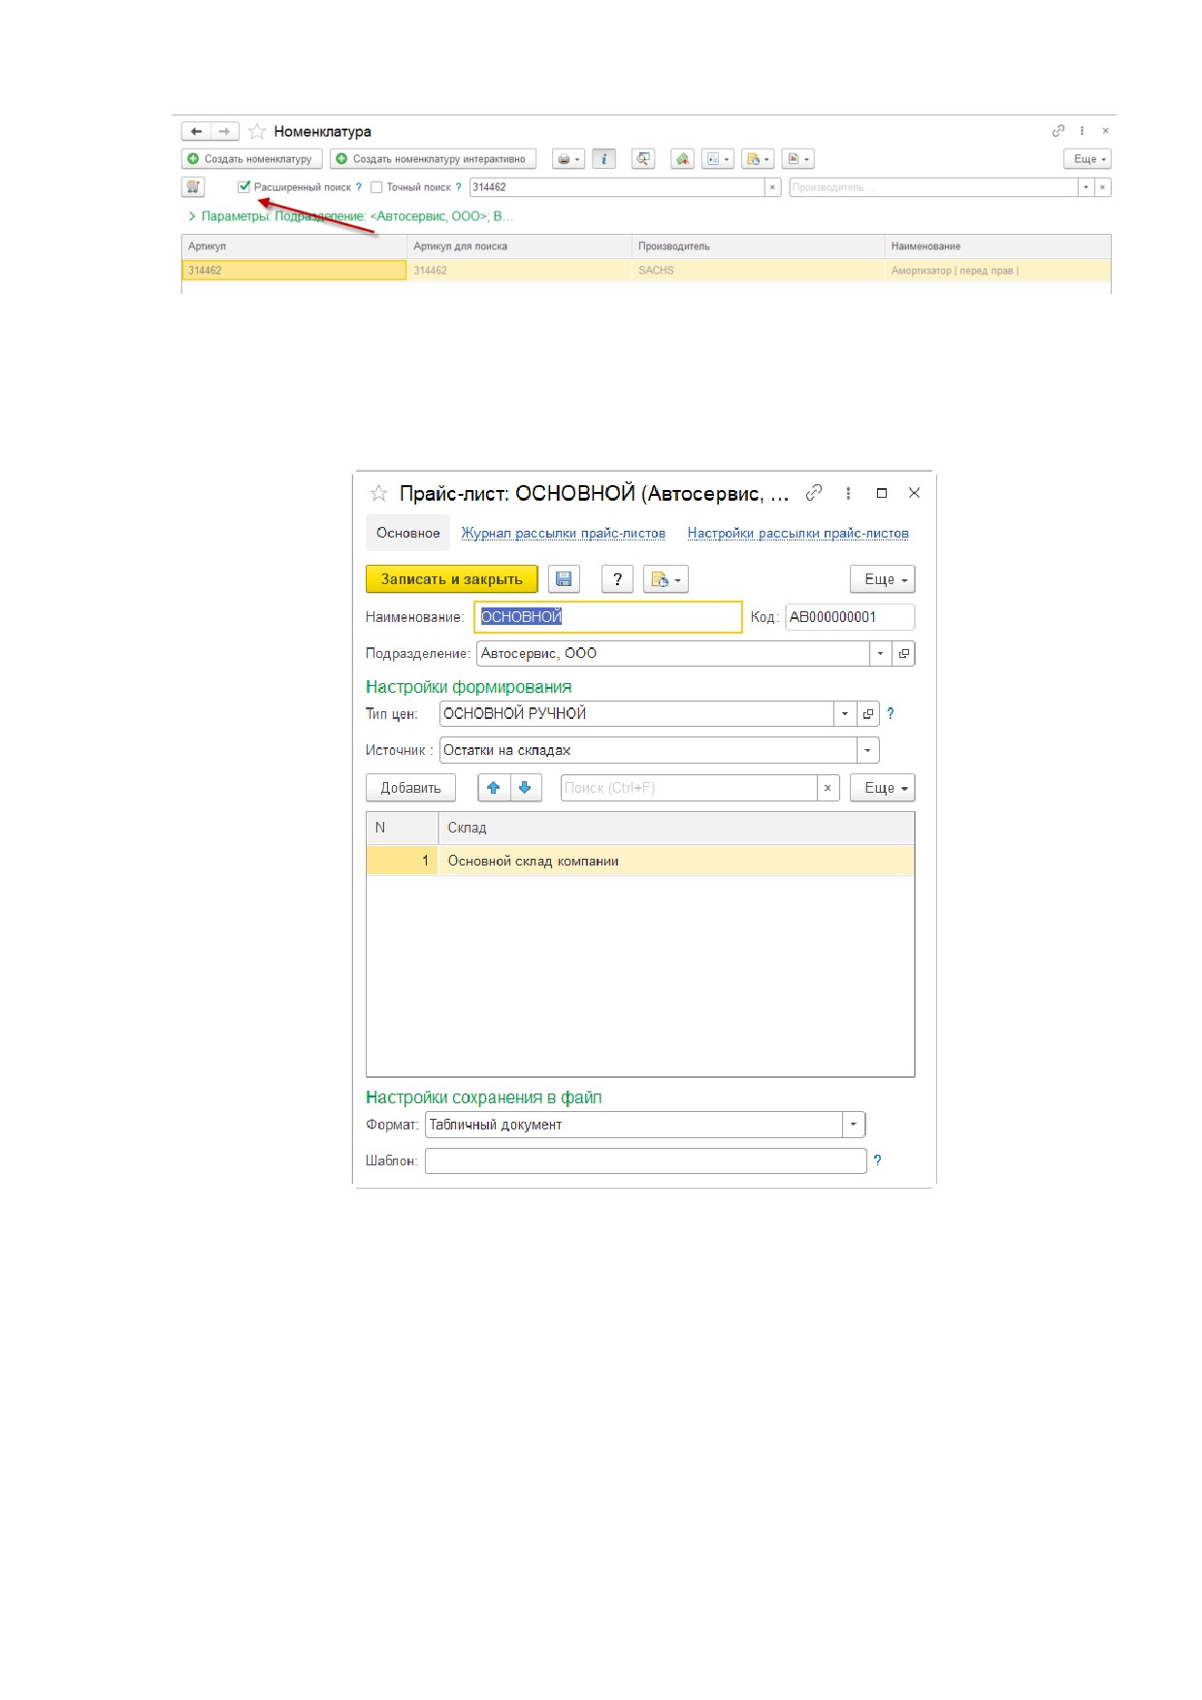Screen dimensions: 1202x1700
Task: Clear the 314462 search field with x
Action: tap(773, 187)
